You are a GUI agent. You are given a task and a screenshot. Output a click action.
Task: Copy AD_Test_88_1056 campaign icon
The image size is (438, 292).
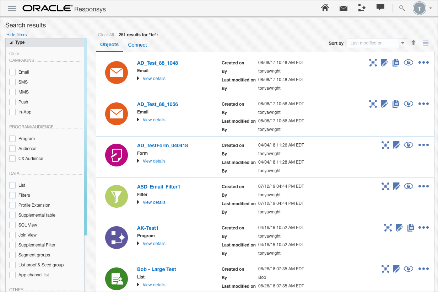(x=396, y=104)
